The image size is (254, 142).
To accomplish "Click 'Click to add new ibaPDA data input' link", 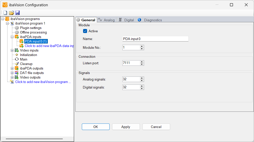I will pyautogui.click(x=49, y=46).
